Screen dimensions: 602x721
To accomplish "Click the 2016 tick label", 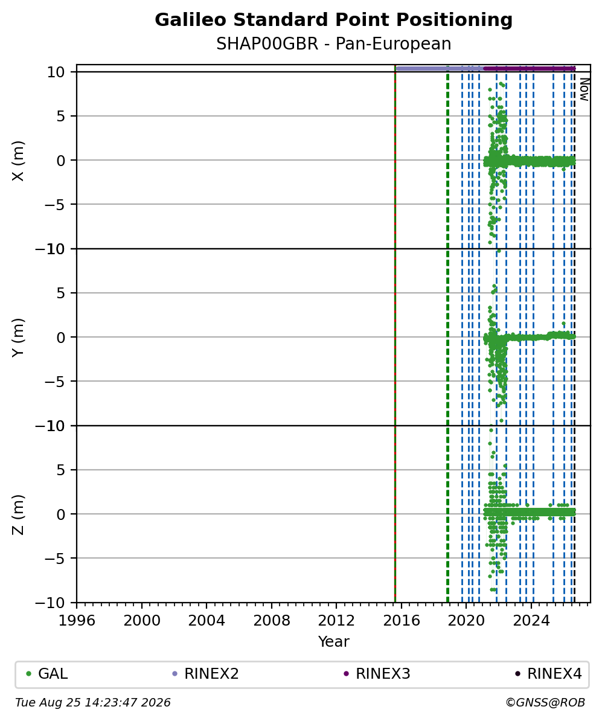I will (x=402, y=621).
